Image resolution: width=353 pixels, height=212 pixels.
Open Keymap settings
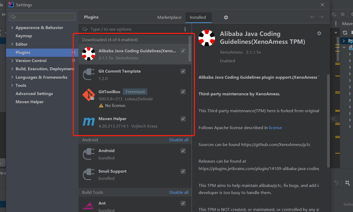(24, 36)
